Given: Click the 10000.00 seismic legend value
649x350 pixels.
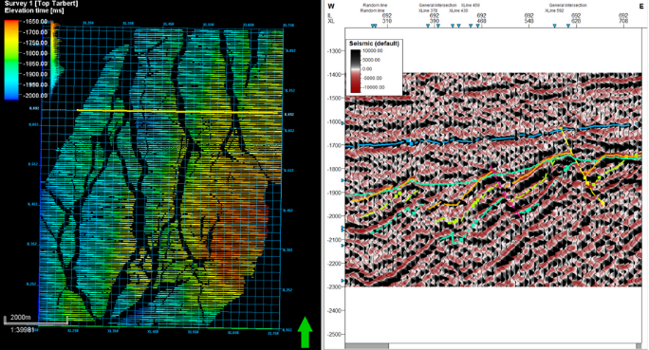Looking at the screenshot, I should click(x=373, y=51).
